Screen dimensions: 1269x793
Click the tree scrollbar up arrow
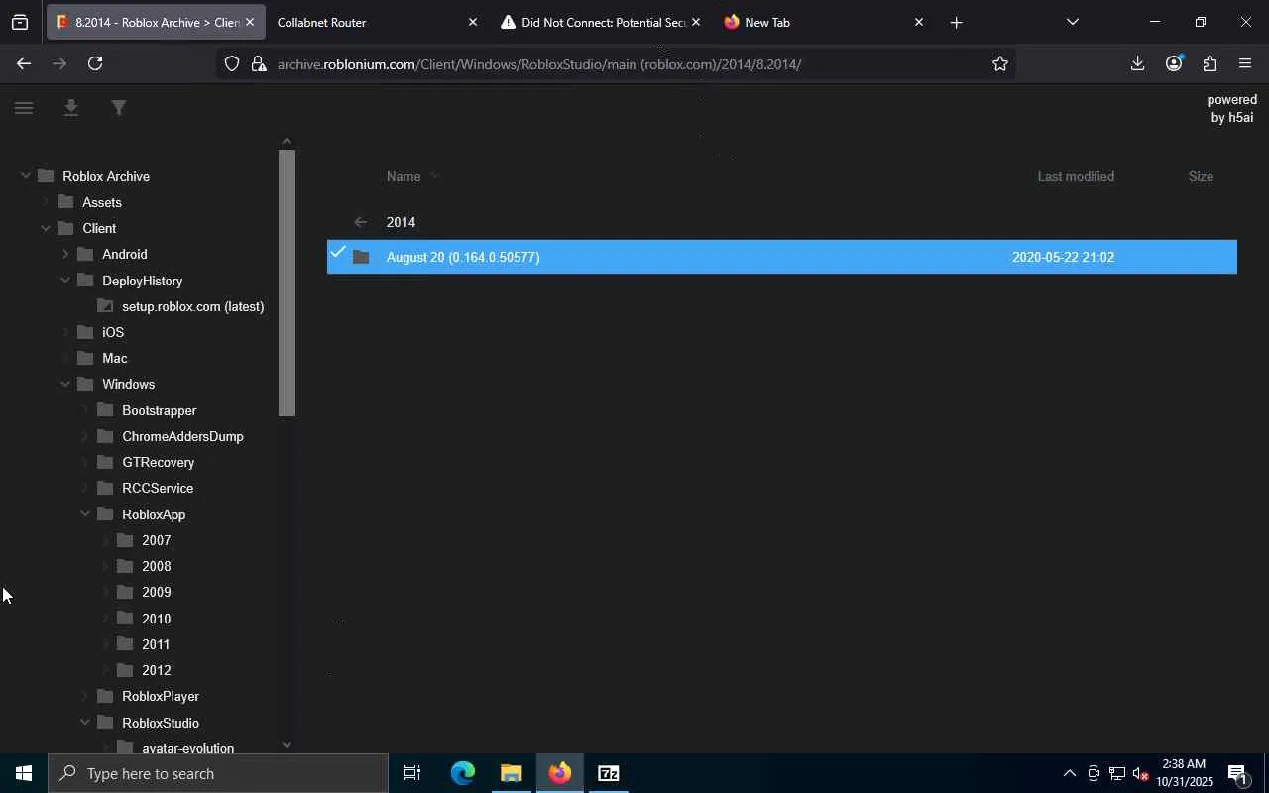point(287,141)
